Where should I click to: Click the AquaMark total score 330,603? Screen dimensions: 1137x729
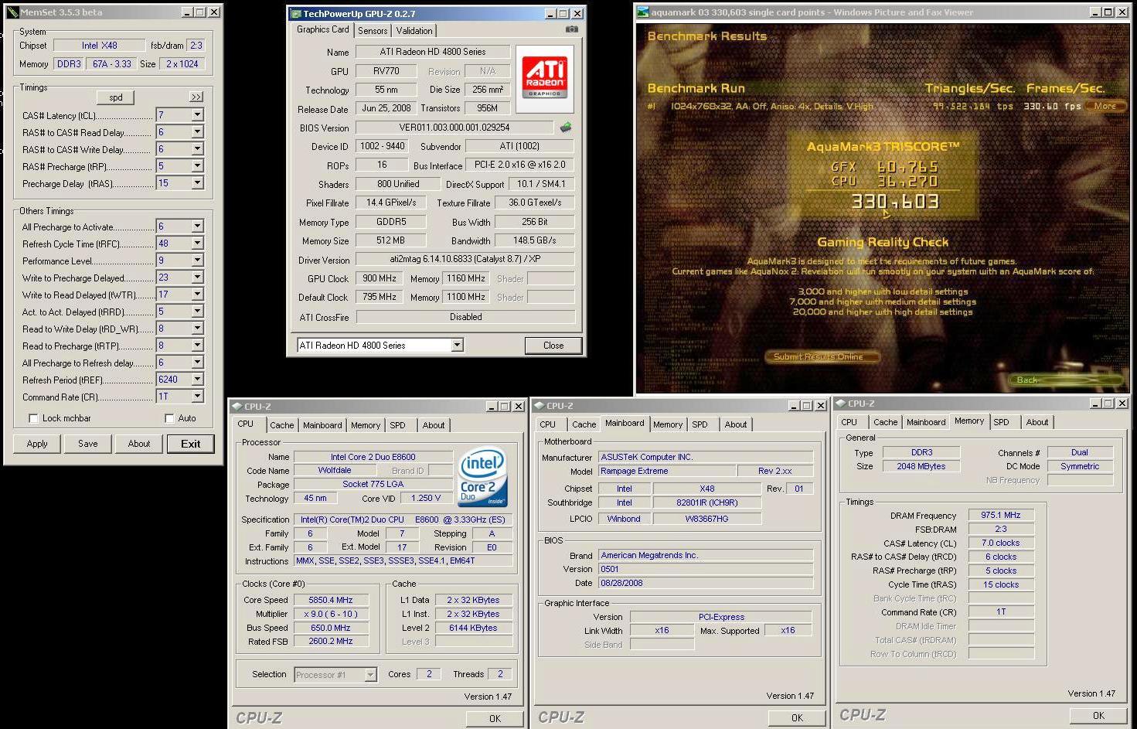895,202
